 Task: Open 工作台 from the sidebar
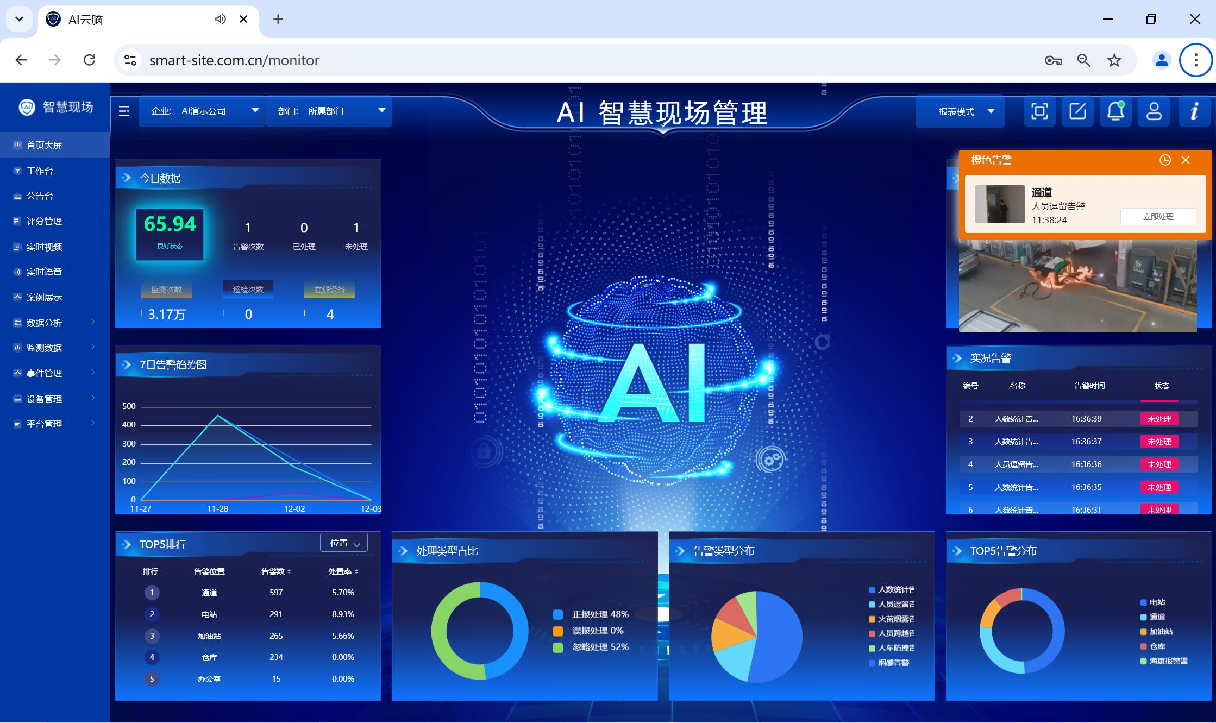coord(54,171)
